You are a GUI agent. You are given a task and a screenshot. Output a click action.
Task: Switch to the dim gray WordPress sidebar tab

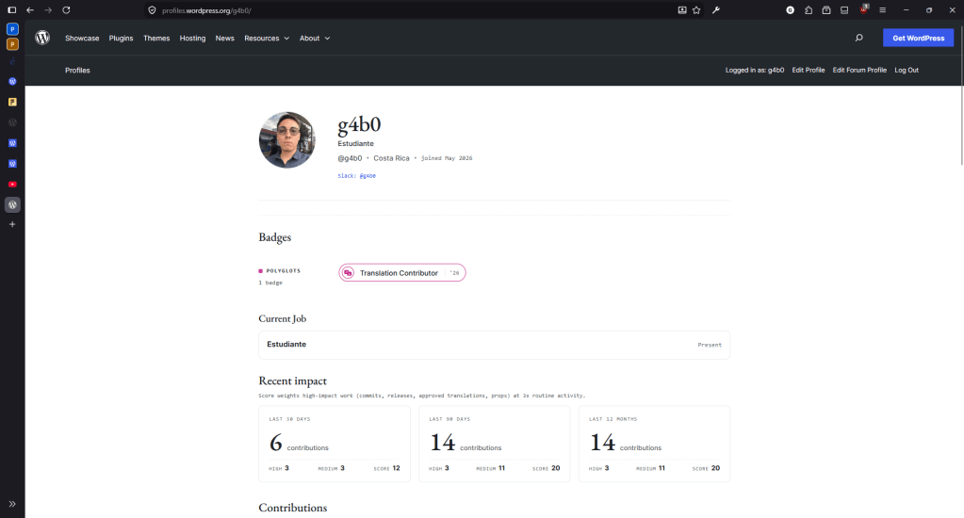click(x=12, y=122)
